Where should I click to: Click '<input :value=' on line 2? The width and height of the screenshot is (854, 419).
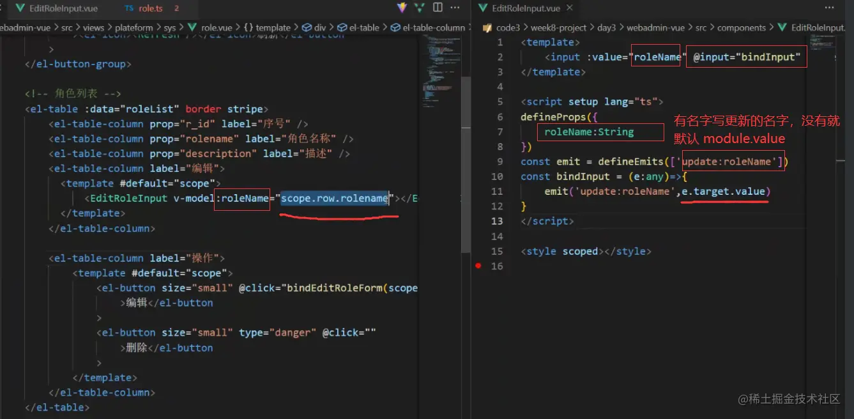[x=588, y=57]
